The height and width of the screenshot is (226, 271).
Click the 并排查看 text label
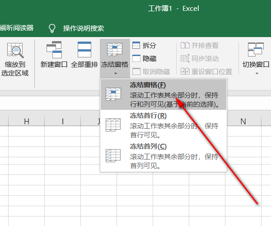[205, 46]
